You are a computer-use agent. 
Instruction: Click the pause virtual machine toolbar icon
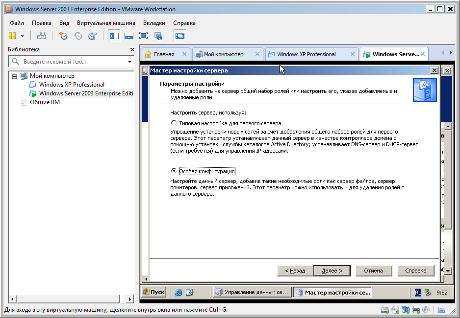click(x=12, y=36)
